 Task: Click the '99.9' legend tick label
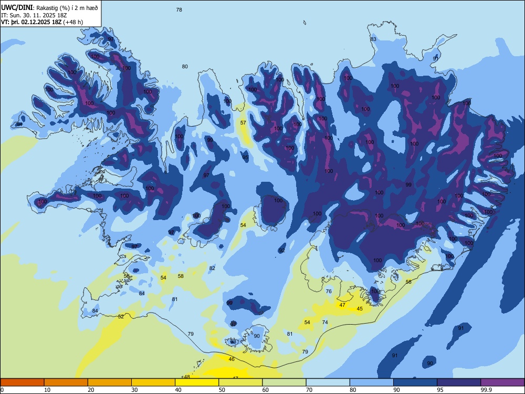(x=486, y=390)
